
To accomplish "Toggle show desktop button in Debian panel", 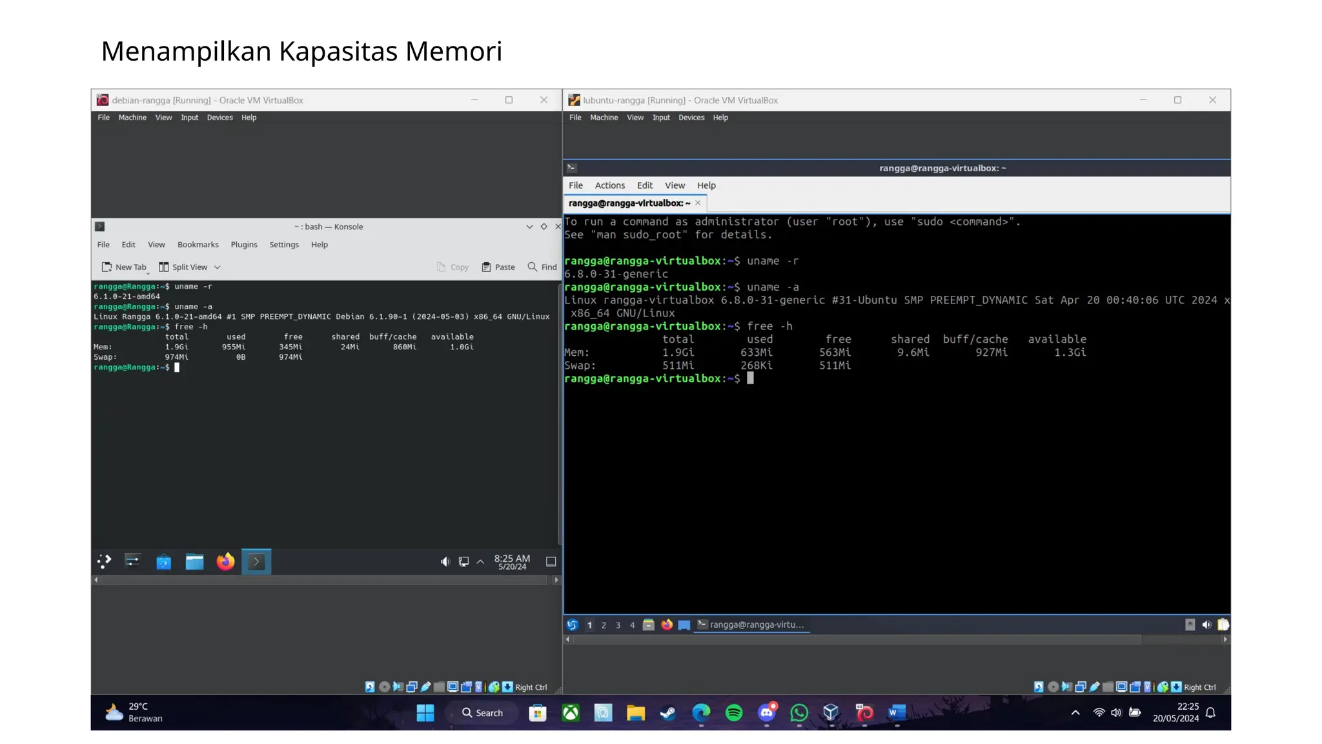I will (x=551, y=562).
